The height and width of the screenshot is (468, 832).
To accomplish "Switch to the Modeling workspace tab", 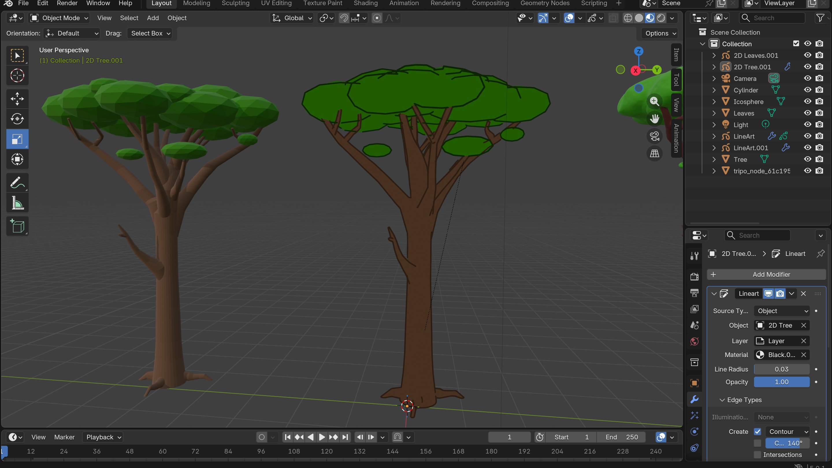I will (196, 3).
